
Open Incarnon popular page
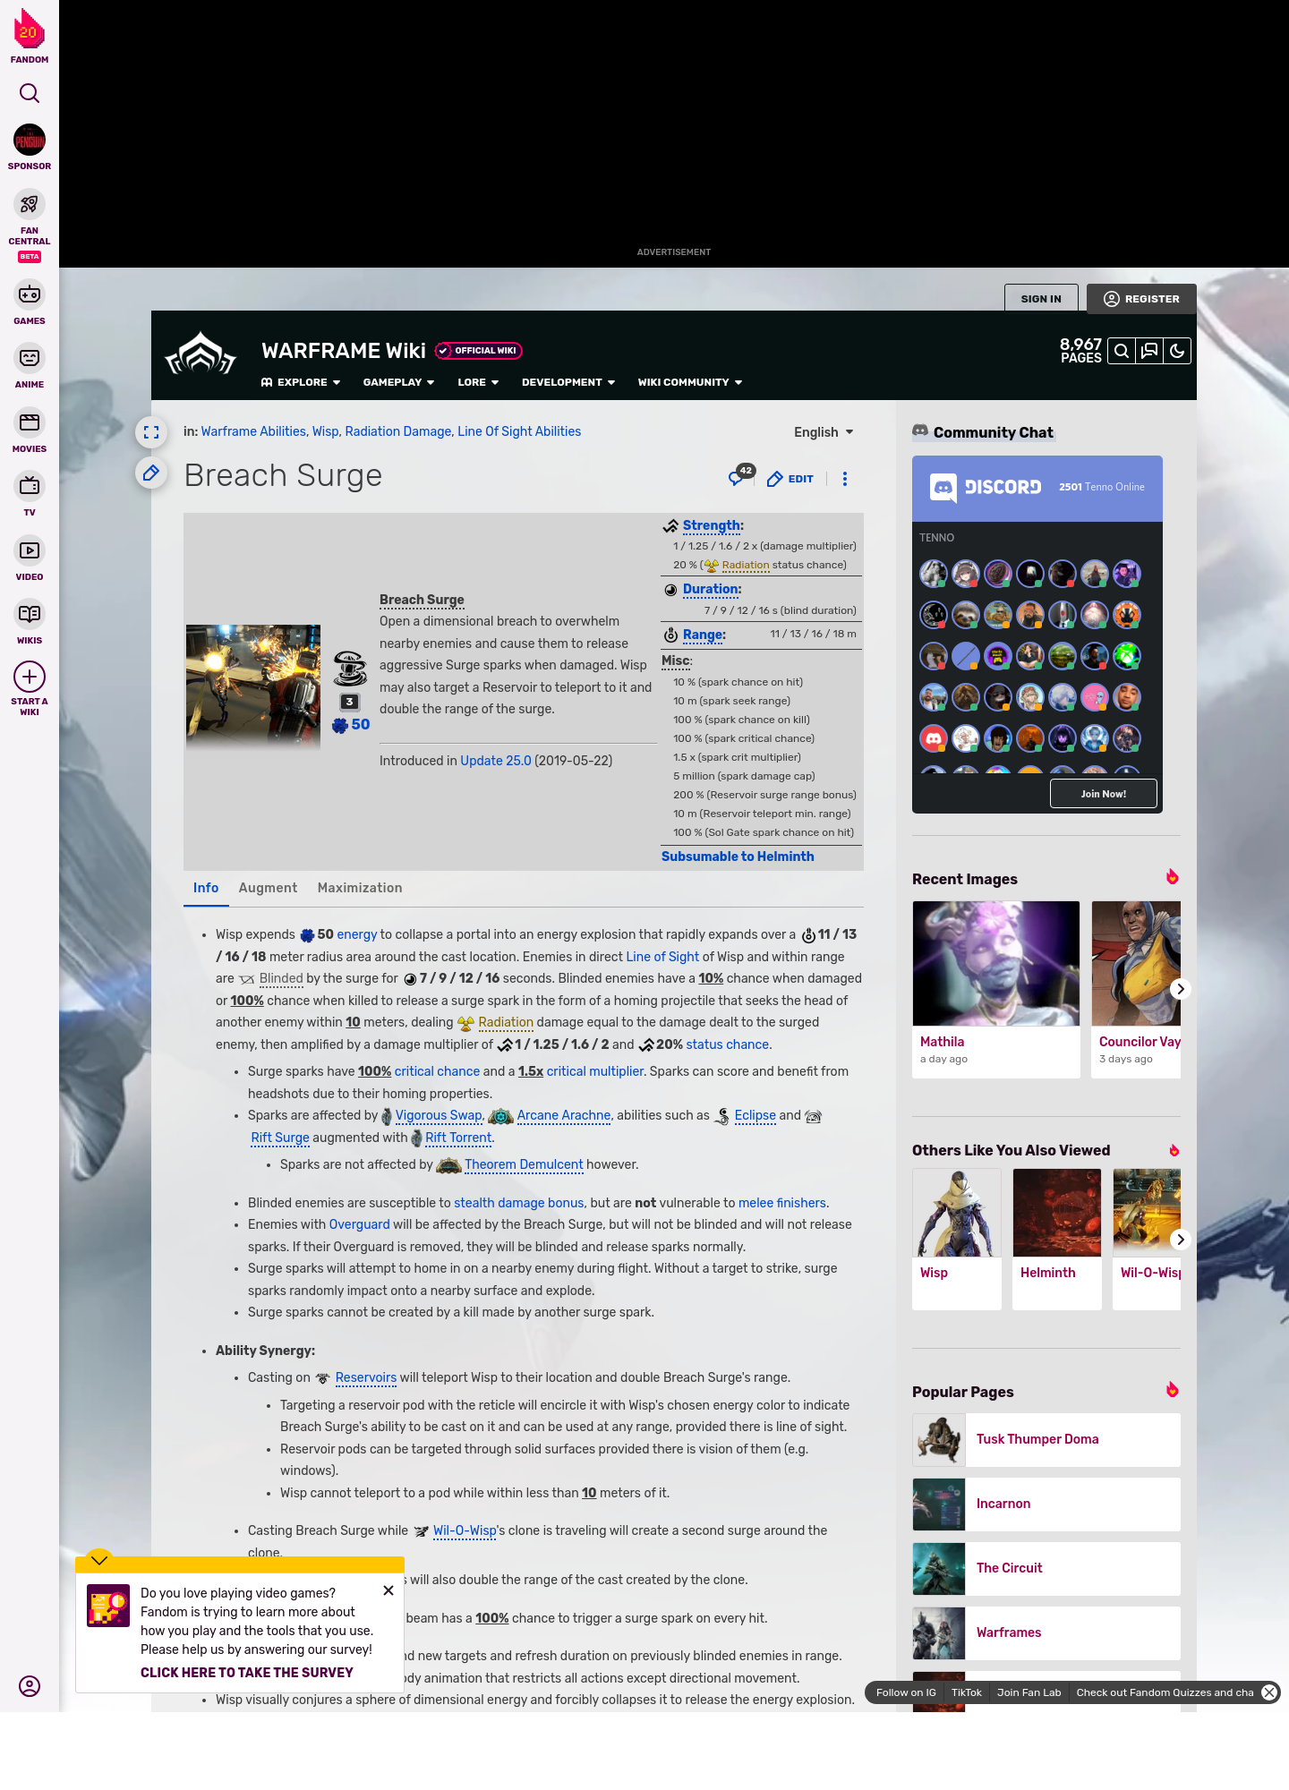click(1046, 1504)
